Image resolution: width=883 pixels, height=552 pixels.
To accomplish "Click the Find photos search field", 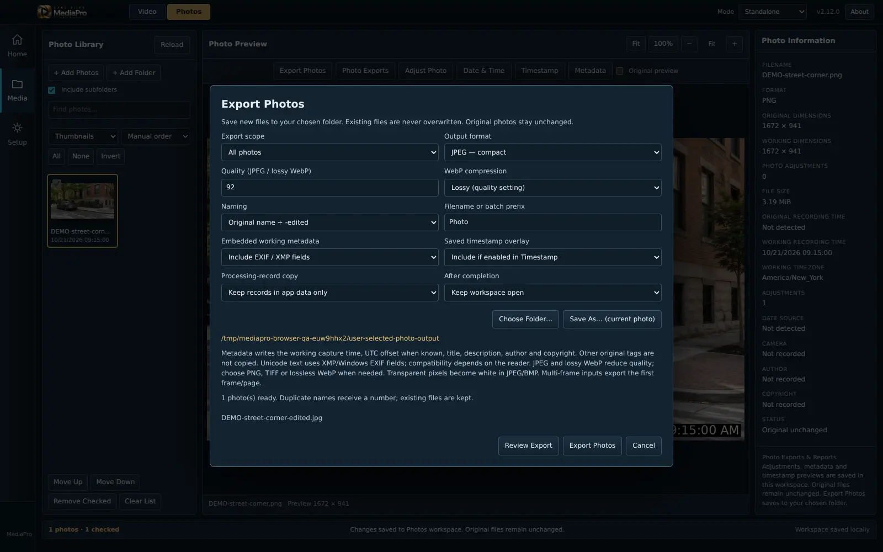I will tap(119, 110).
